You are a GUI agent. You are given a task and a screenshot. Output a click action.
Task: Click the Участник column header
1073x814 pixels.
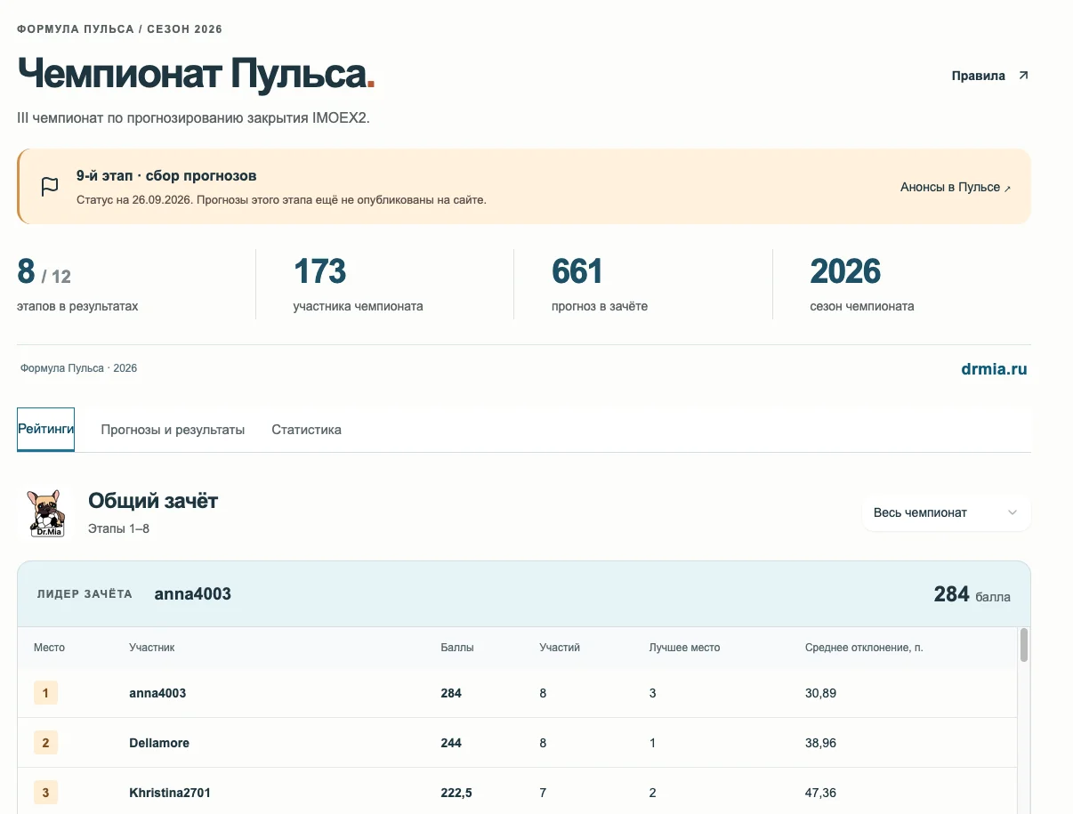[151, 648]
